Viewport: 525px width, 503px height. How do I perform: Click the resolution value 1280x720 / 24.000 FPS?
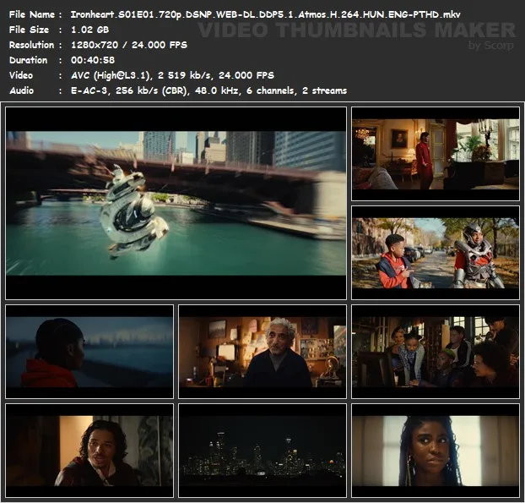coord(129,45)
